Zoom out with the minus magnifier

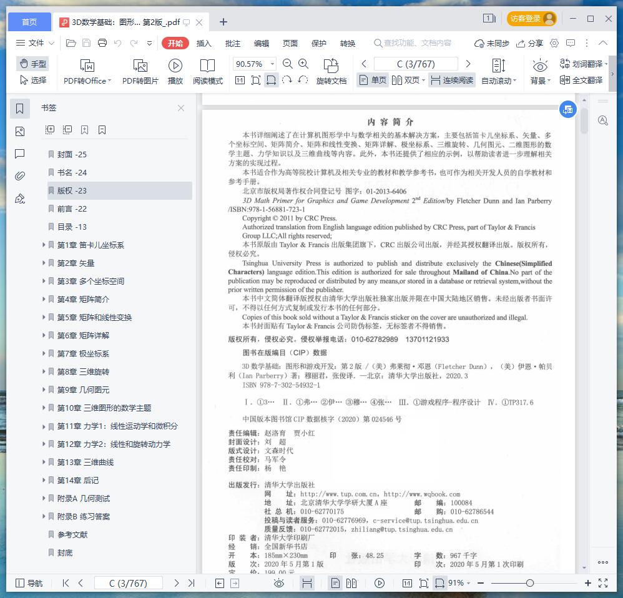(288, 64)
